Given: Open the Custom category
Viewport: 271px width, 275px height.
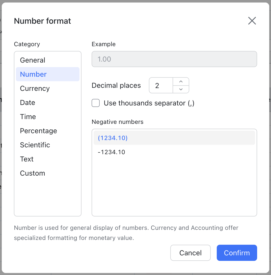Looking at the screenshot, I should coord(33,173).
